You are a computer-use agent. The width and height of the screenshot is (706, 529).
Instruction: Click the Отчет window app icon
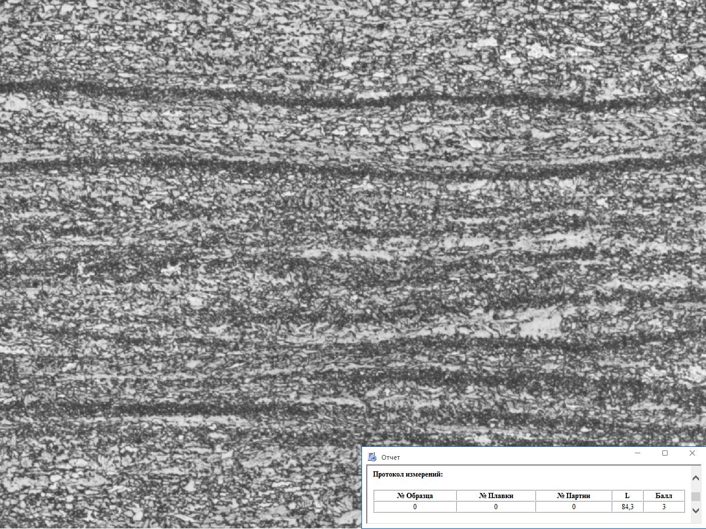(x=372, y=457)
